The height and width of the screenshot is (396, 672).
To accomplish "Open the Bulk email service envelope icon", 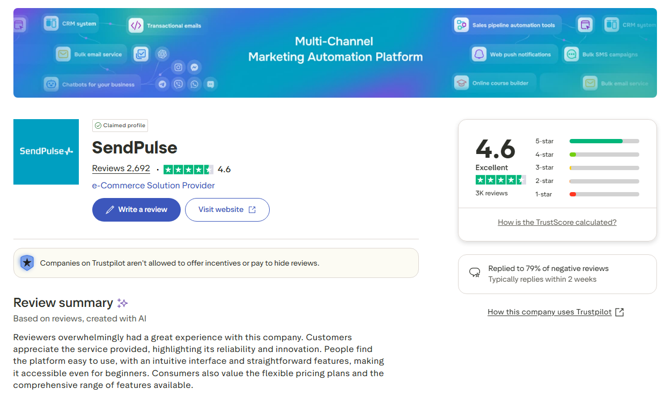I will (64, 54).
